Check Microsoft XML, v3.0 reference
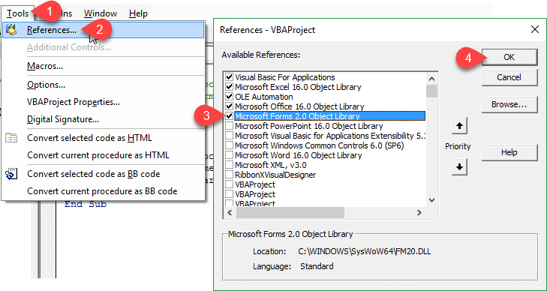 229,165
